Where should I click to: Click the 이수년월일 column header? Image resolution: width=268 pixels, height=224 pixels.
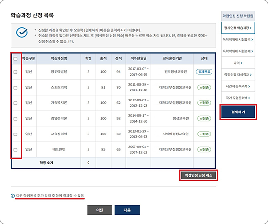138,58
